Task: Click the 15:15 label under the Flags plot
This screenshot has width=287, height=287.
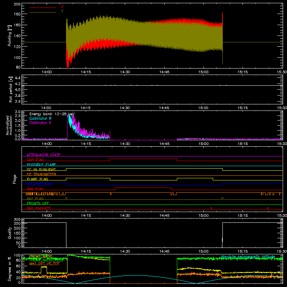Action: tap(243, 216)
